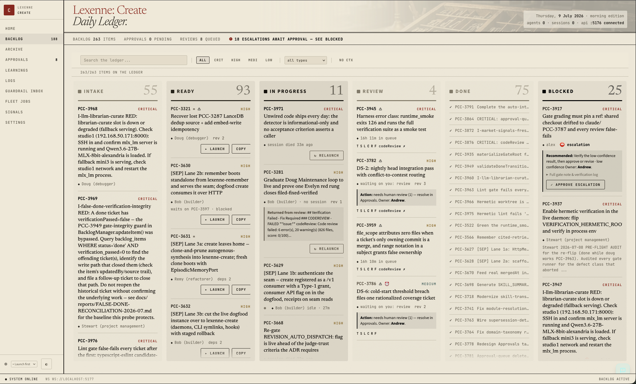
Task: Click 'Approvals 0 pending' in summary bar
Action: coord(148,39)
